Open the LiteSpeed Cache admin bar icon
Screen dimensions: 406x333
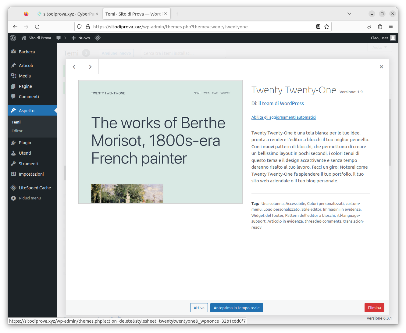click(x=98, y=38)
